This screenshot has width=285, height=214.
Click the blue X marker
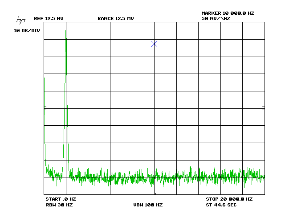pos(155,44)
